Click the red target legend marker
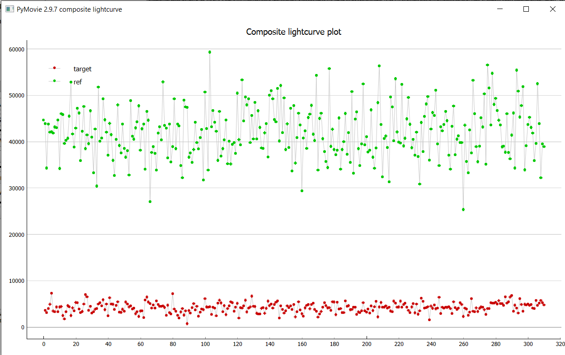Screen dimensions: 565x355 (x=54, y=68)
